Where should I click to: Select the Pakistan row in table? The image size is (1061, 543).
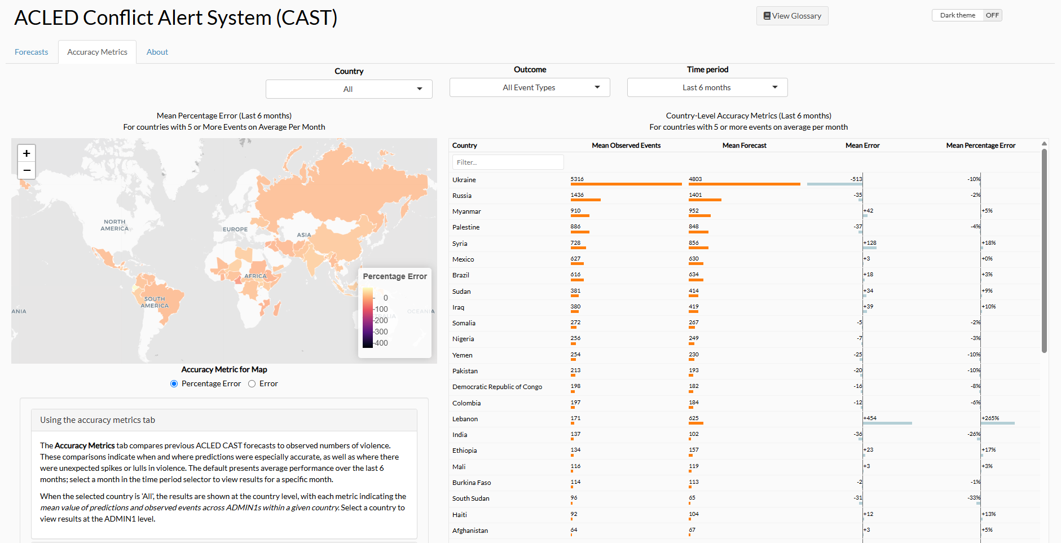(x=745, y=371)
